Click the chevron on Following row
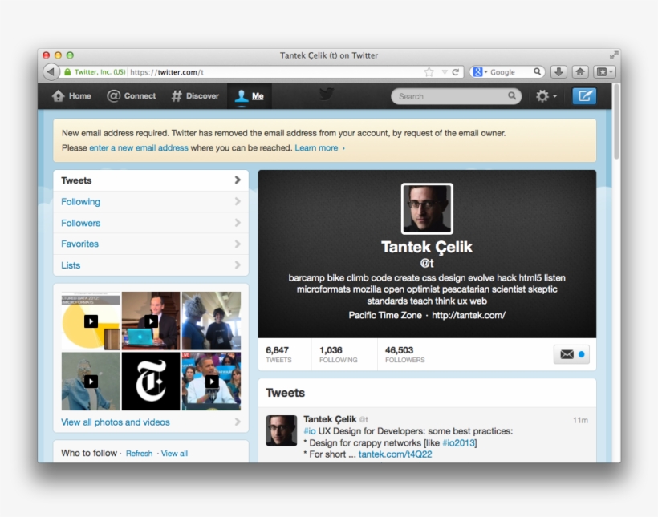The image size is (658, 517). pos(238,201)
